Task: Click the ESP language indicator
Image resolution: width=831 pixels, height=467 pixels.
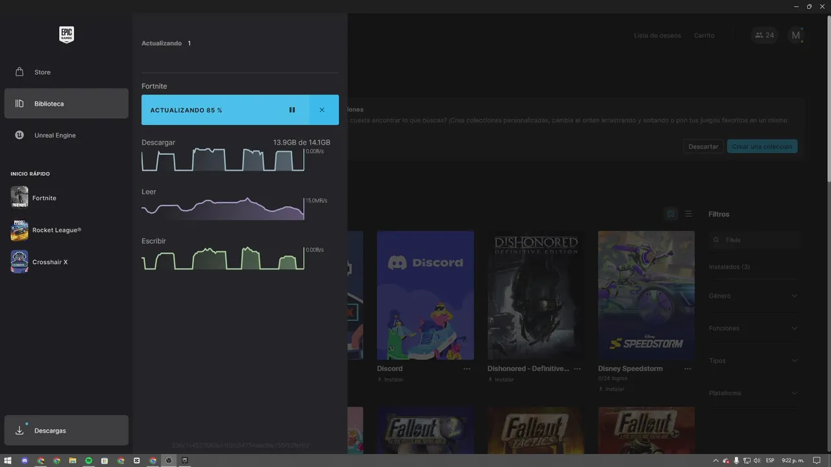Action: click(x=770, y=461)
